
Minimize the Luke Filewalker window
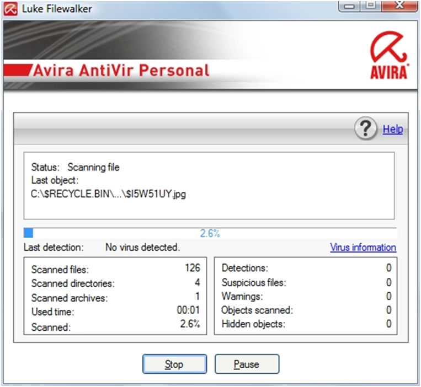click(x=349, y=6)
